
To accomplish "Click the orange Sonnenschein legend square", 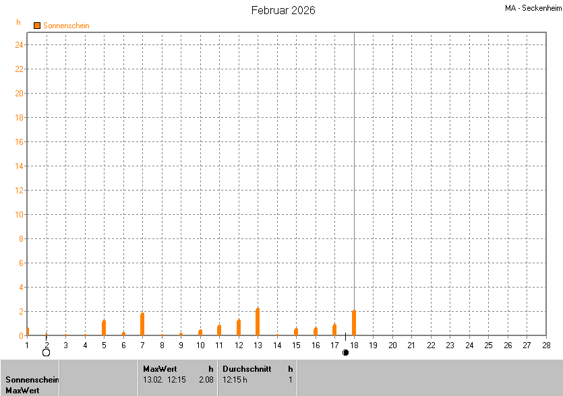I will click(37, 26).
